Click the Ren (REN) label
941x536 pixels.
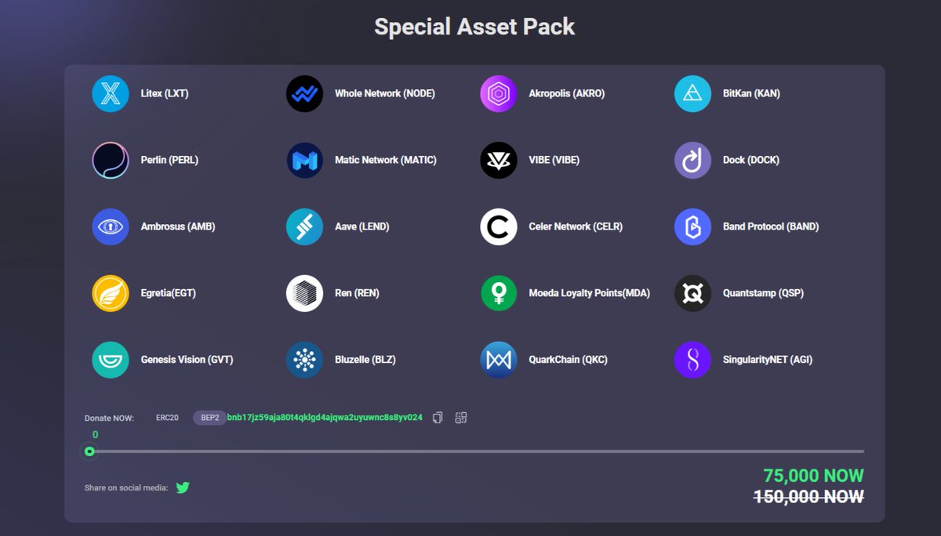(x=357, y=293)
